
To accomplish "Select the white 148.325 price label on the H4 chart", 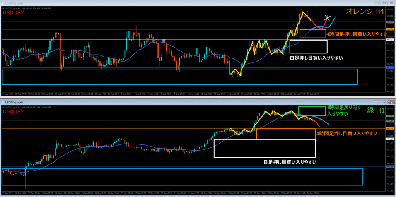I will click(390, 39).
